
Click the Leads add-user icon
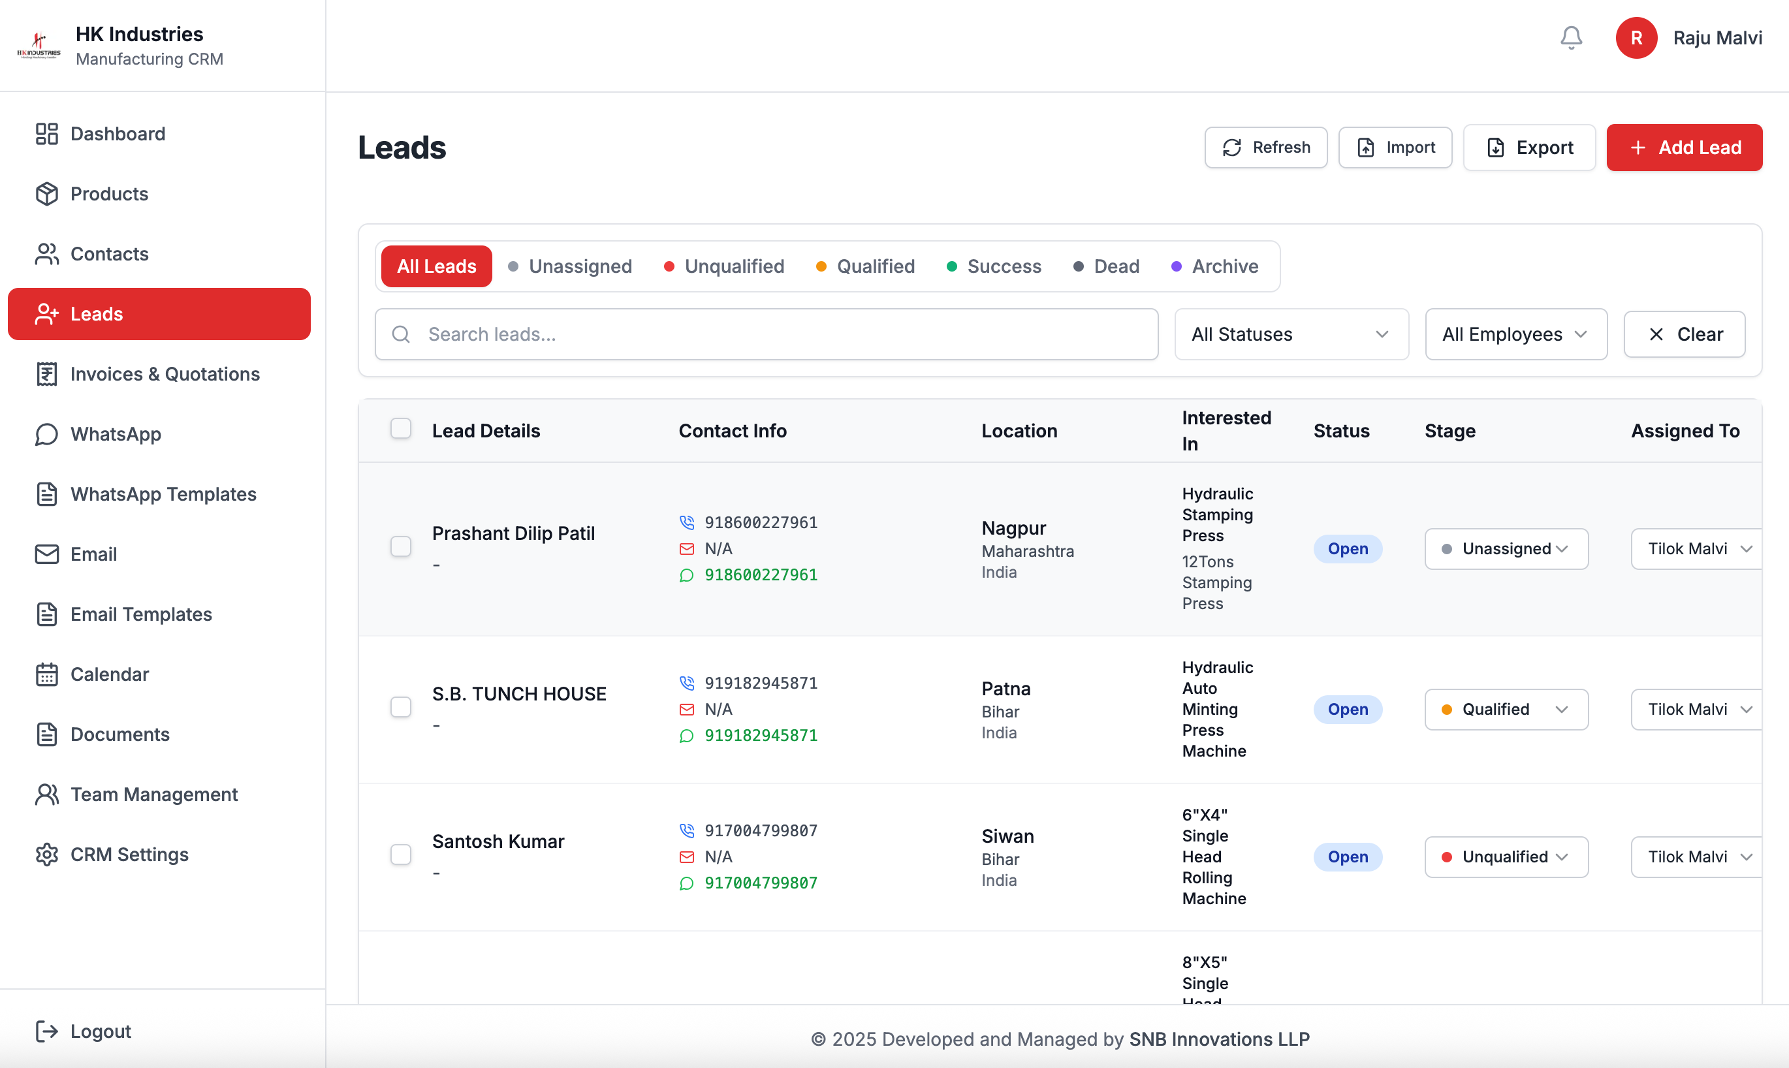coord(47,314)
